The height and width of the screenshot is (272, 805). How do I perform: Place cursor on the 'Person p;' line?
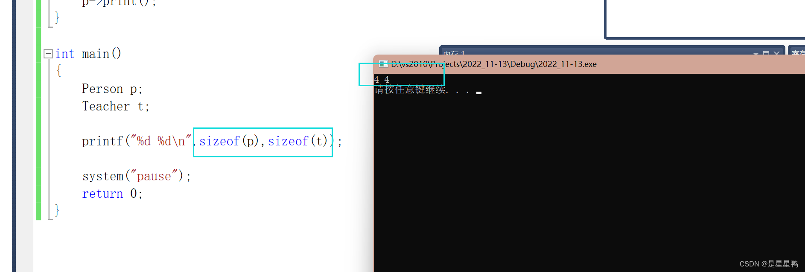click(112, 89)
